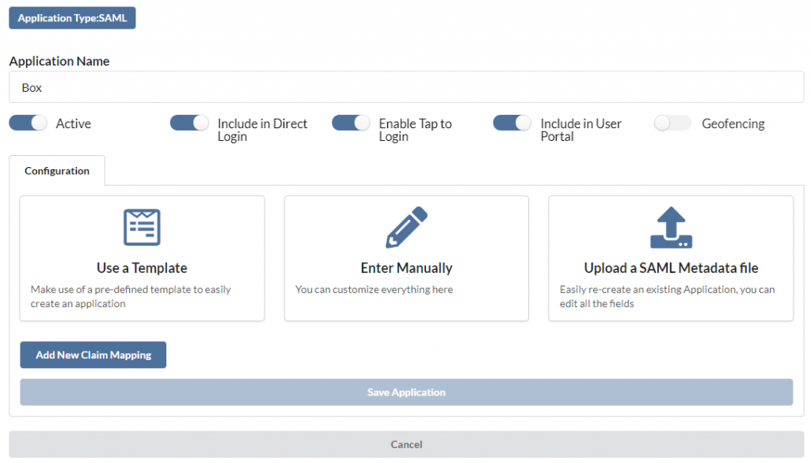
Task: Click the Application Name label
Action: coord(59,61)
